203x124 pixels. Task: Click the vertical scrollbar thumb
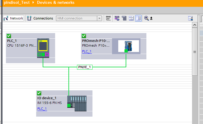[195, 52]
